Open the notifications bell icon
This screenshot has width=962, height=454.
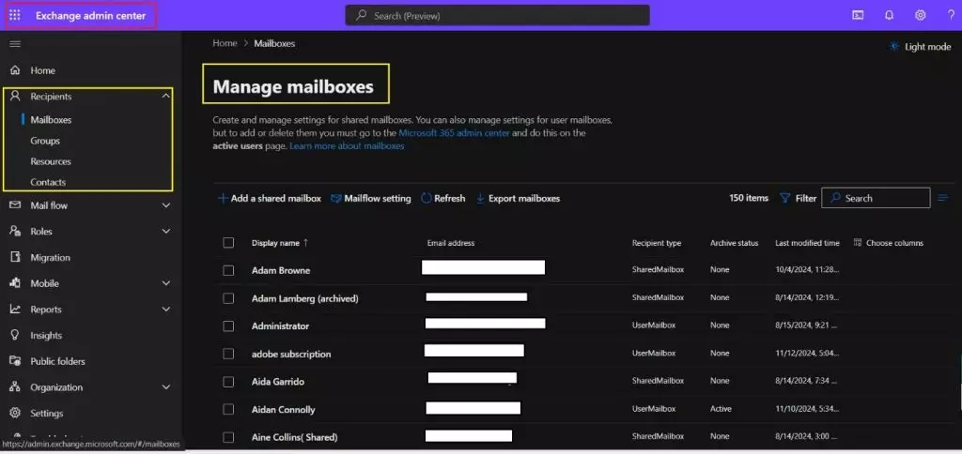pos(889,15)
